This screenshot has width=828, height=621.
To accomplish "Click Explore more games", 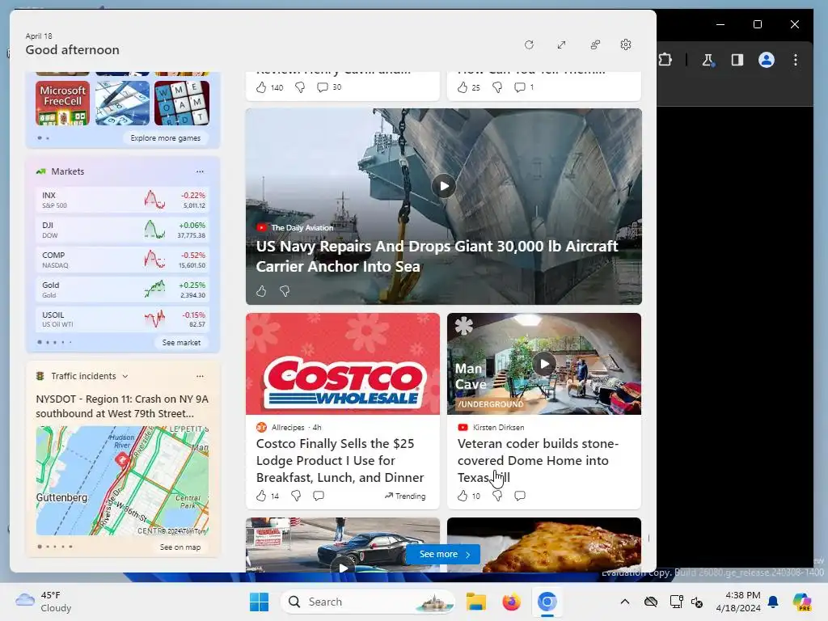I will (x=165, y=137).
